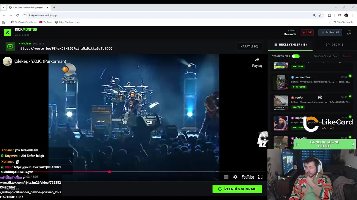Click the NIHILIZM sender name
Image resolution: width=357 pixels, height=200 pixels.
coord(25,44)
